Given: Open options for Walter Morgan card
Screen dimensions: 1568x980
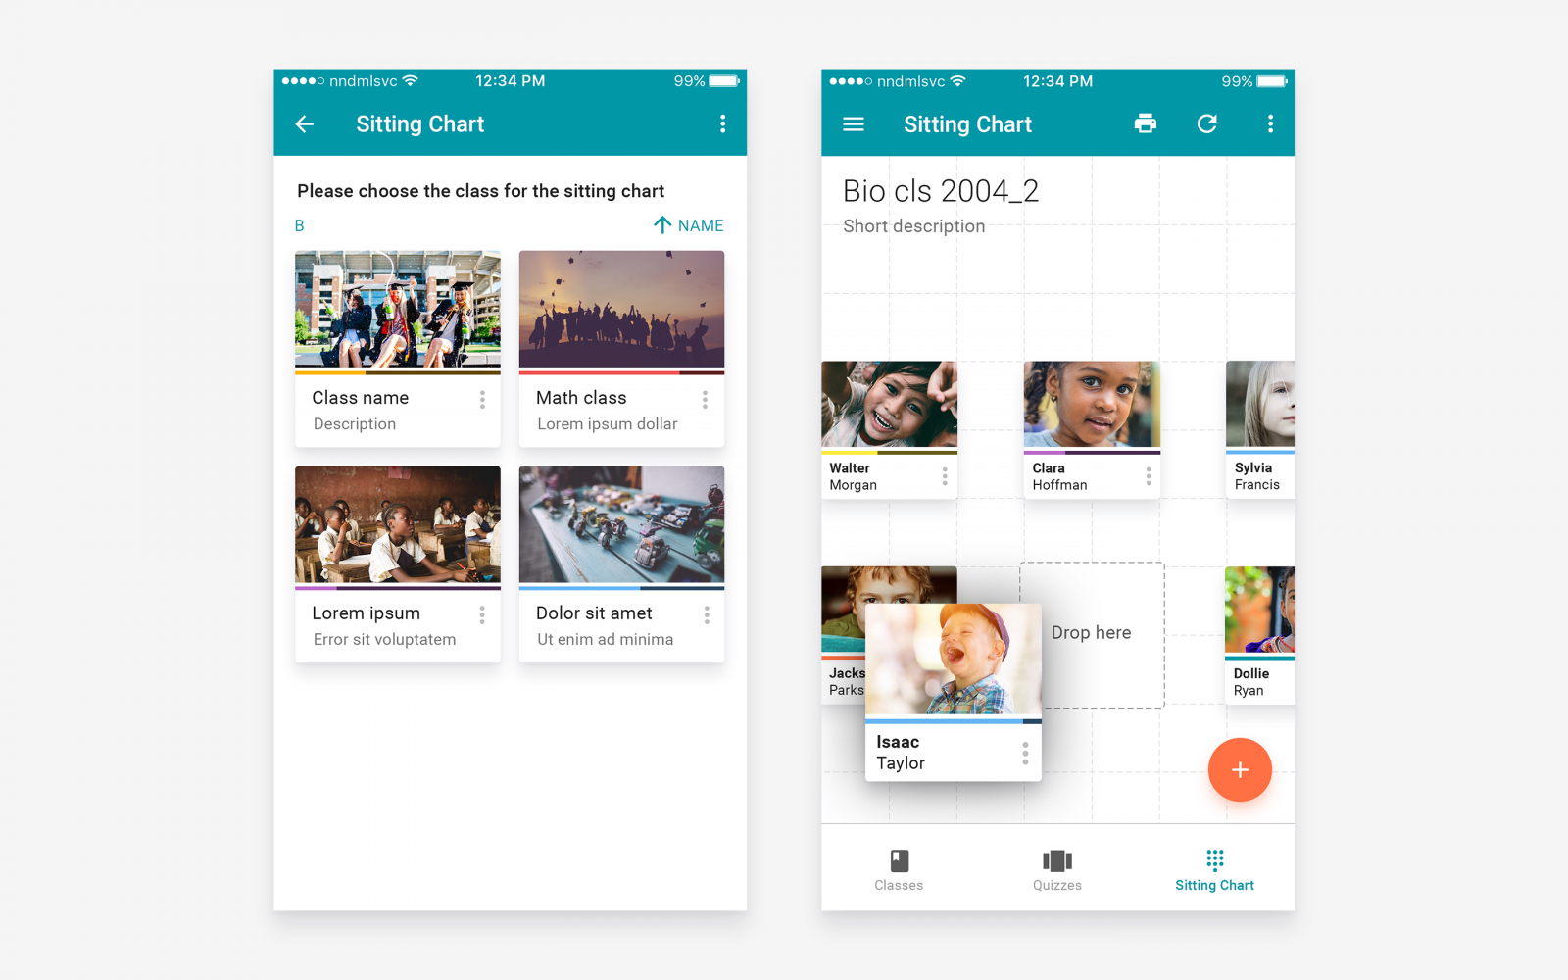Looking at the screenshot, I should [x=945, y=476].
